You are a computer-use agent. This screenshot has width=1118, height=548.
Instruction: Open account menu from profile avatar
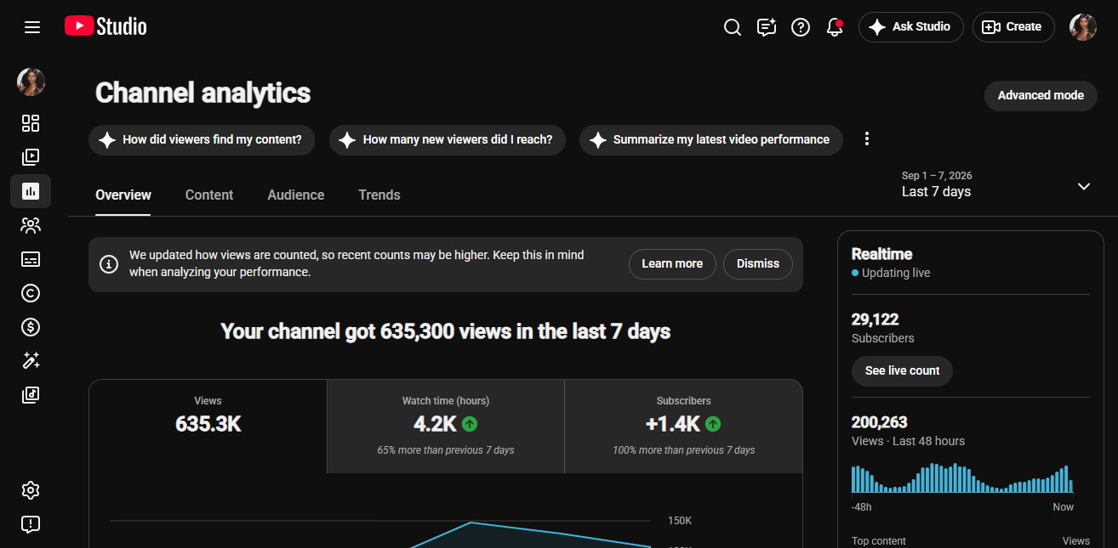(1083, 27)
